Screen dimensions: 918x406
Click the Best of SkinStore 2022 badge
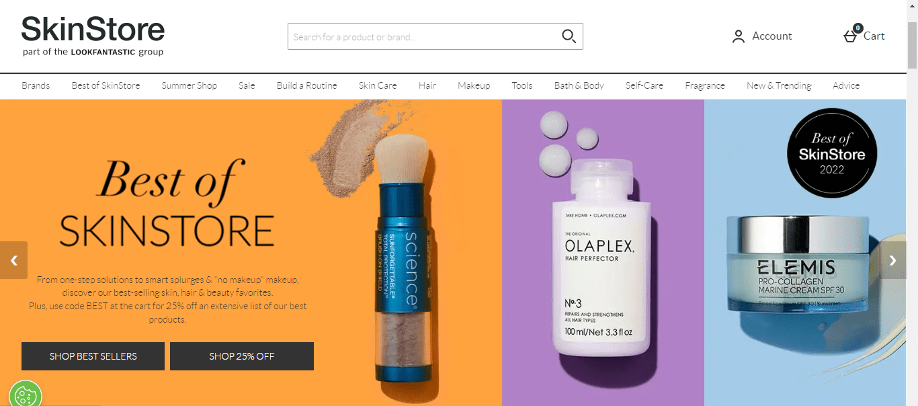[831, 154]
